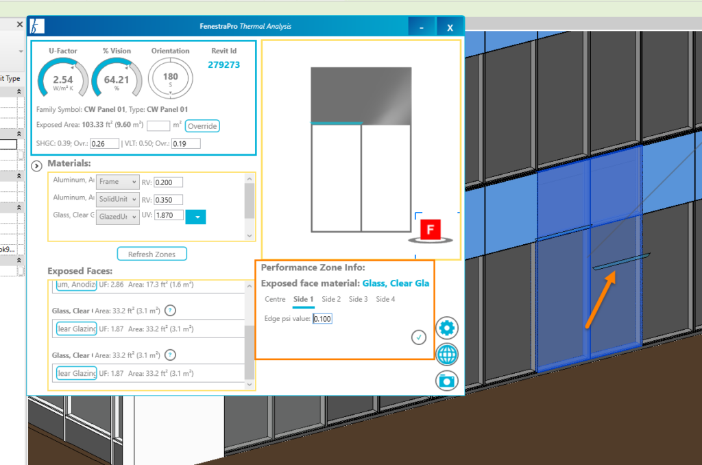Close the FenestraPro Thermal Analysis window

click(x=450, y=27)
